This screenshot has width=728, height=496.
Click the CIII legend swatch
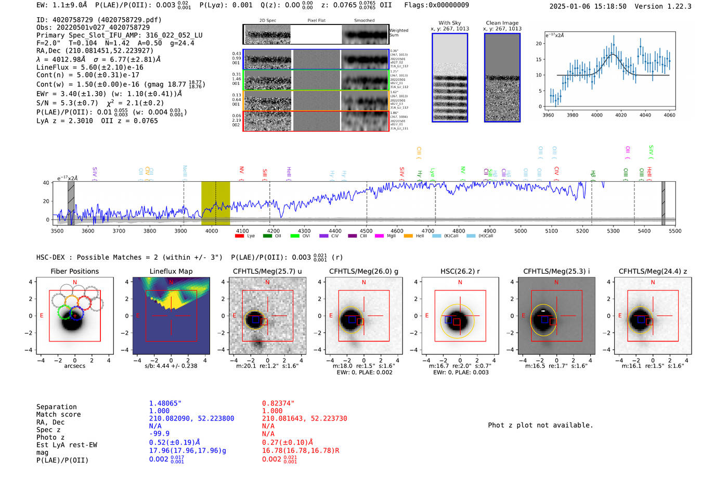pos(352,236)
